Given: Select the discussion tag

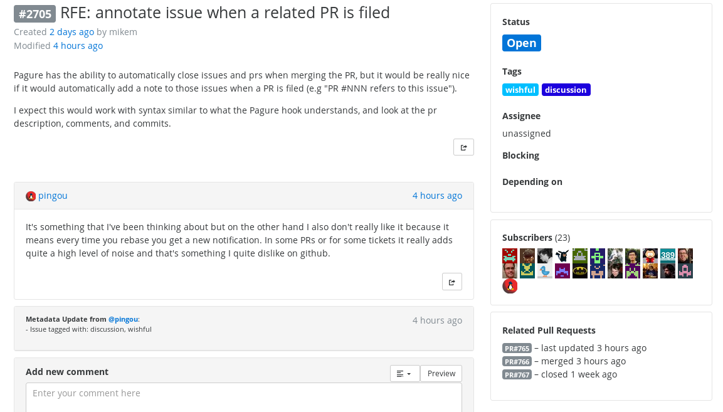Looking at the screenshot, I should 566,90.
